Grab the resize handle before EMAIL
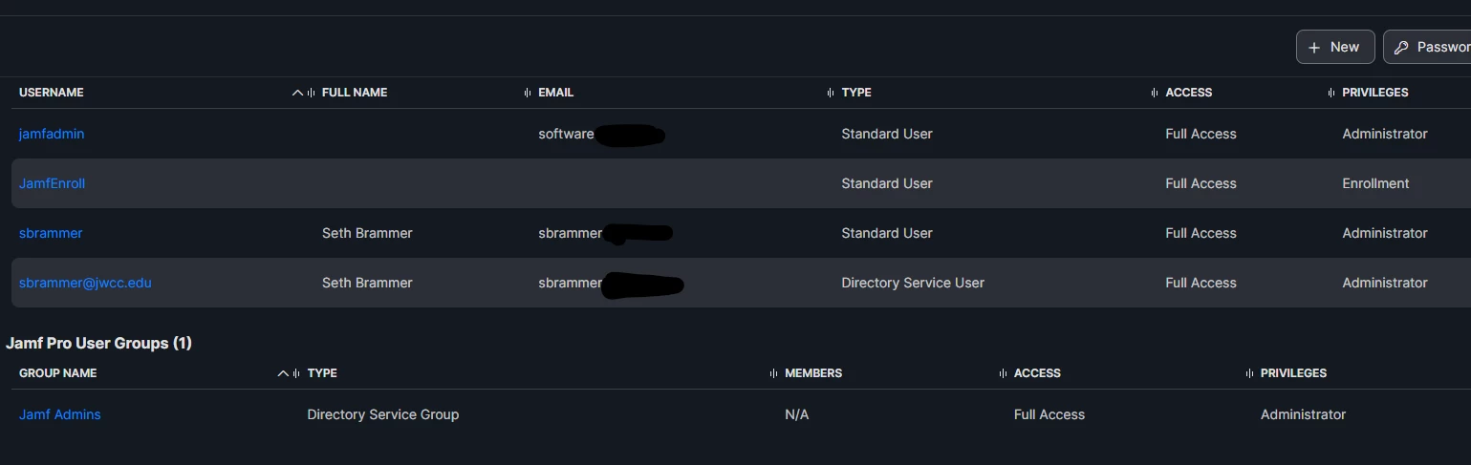 [528, 93]
